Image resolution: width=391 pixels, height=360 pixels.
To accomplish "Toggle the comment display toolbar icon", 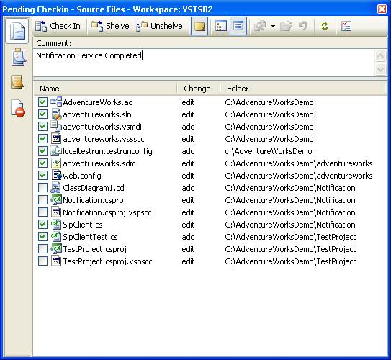I will click(199, 26).
